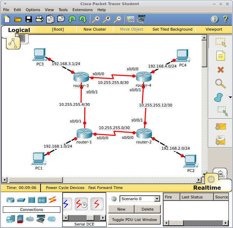This screenshot has height=228, width=233.
Task: Click the Copy icon in the toolbar
Action: coord(50,19)
